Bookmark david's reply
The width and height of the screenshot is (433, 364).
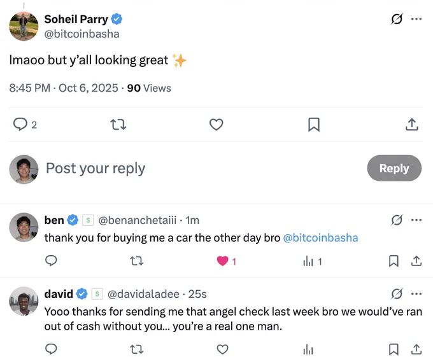click(394, 349)
